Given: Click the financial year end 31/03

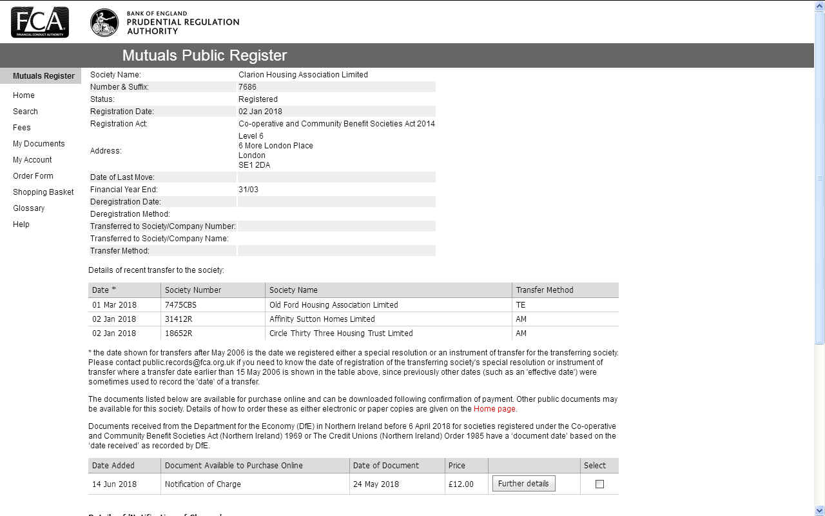Looking at the screenshot, I should point(248,190).
